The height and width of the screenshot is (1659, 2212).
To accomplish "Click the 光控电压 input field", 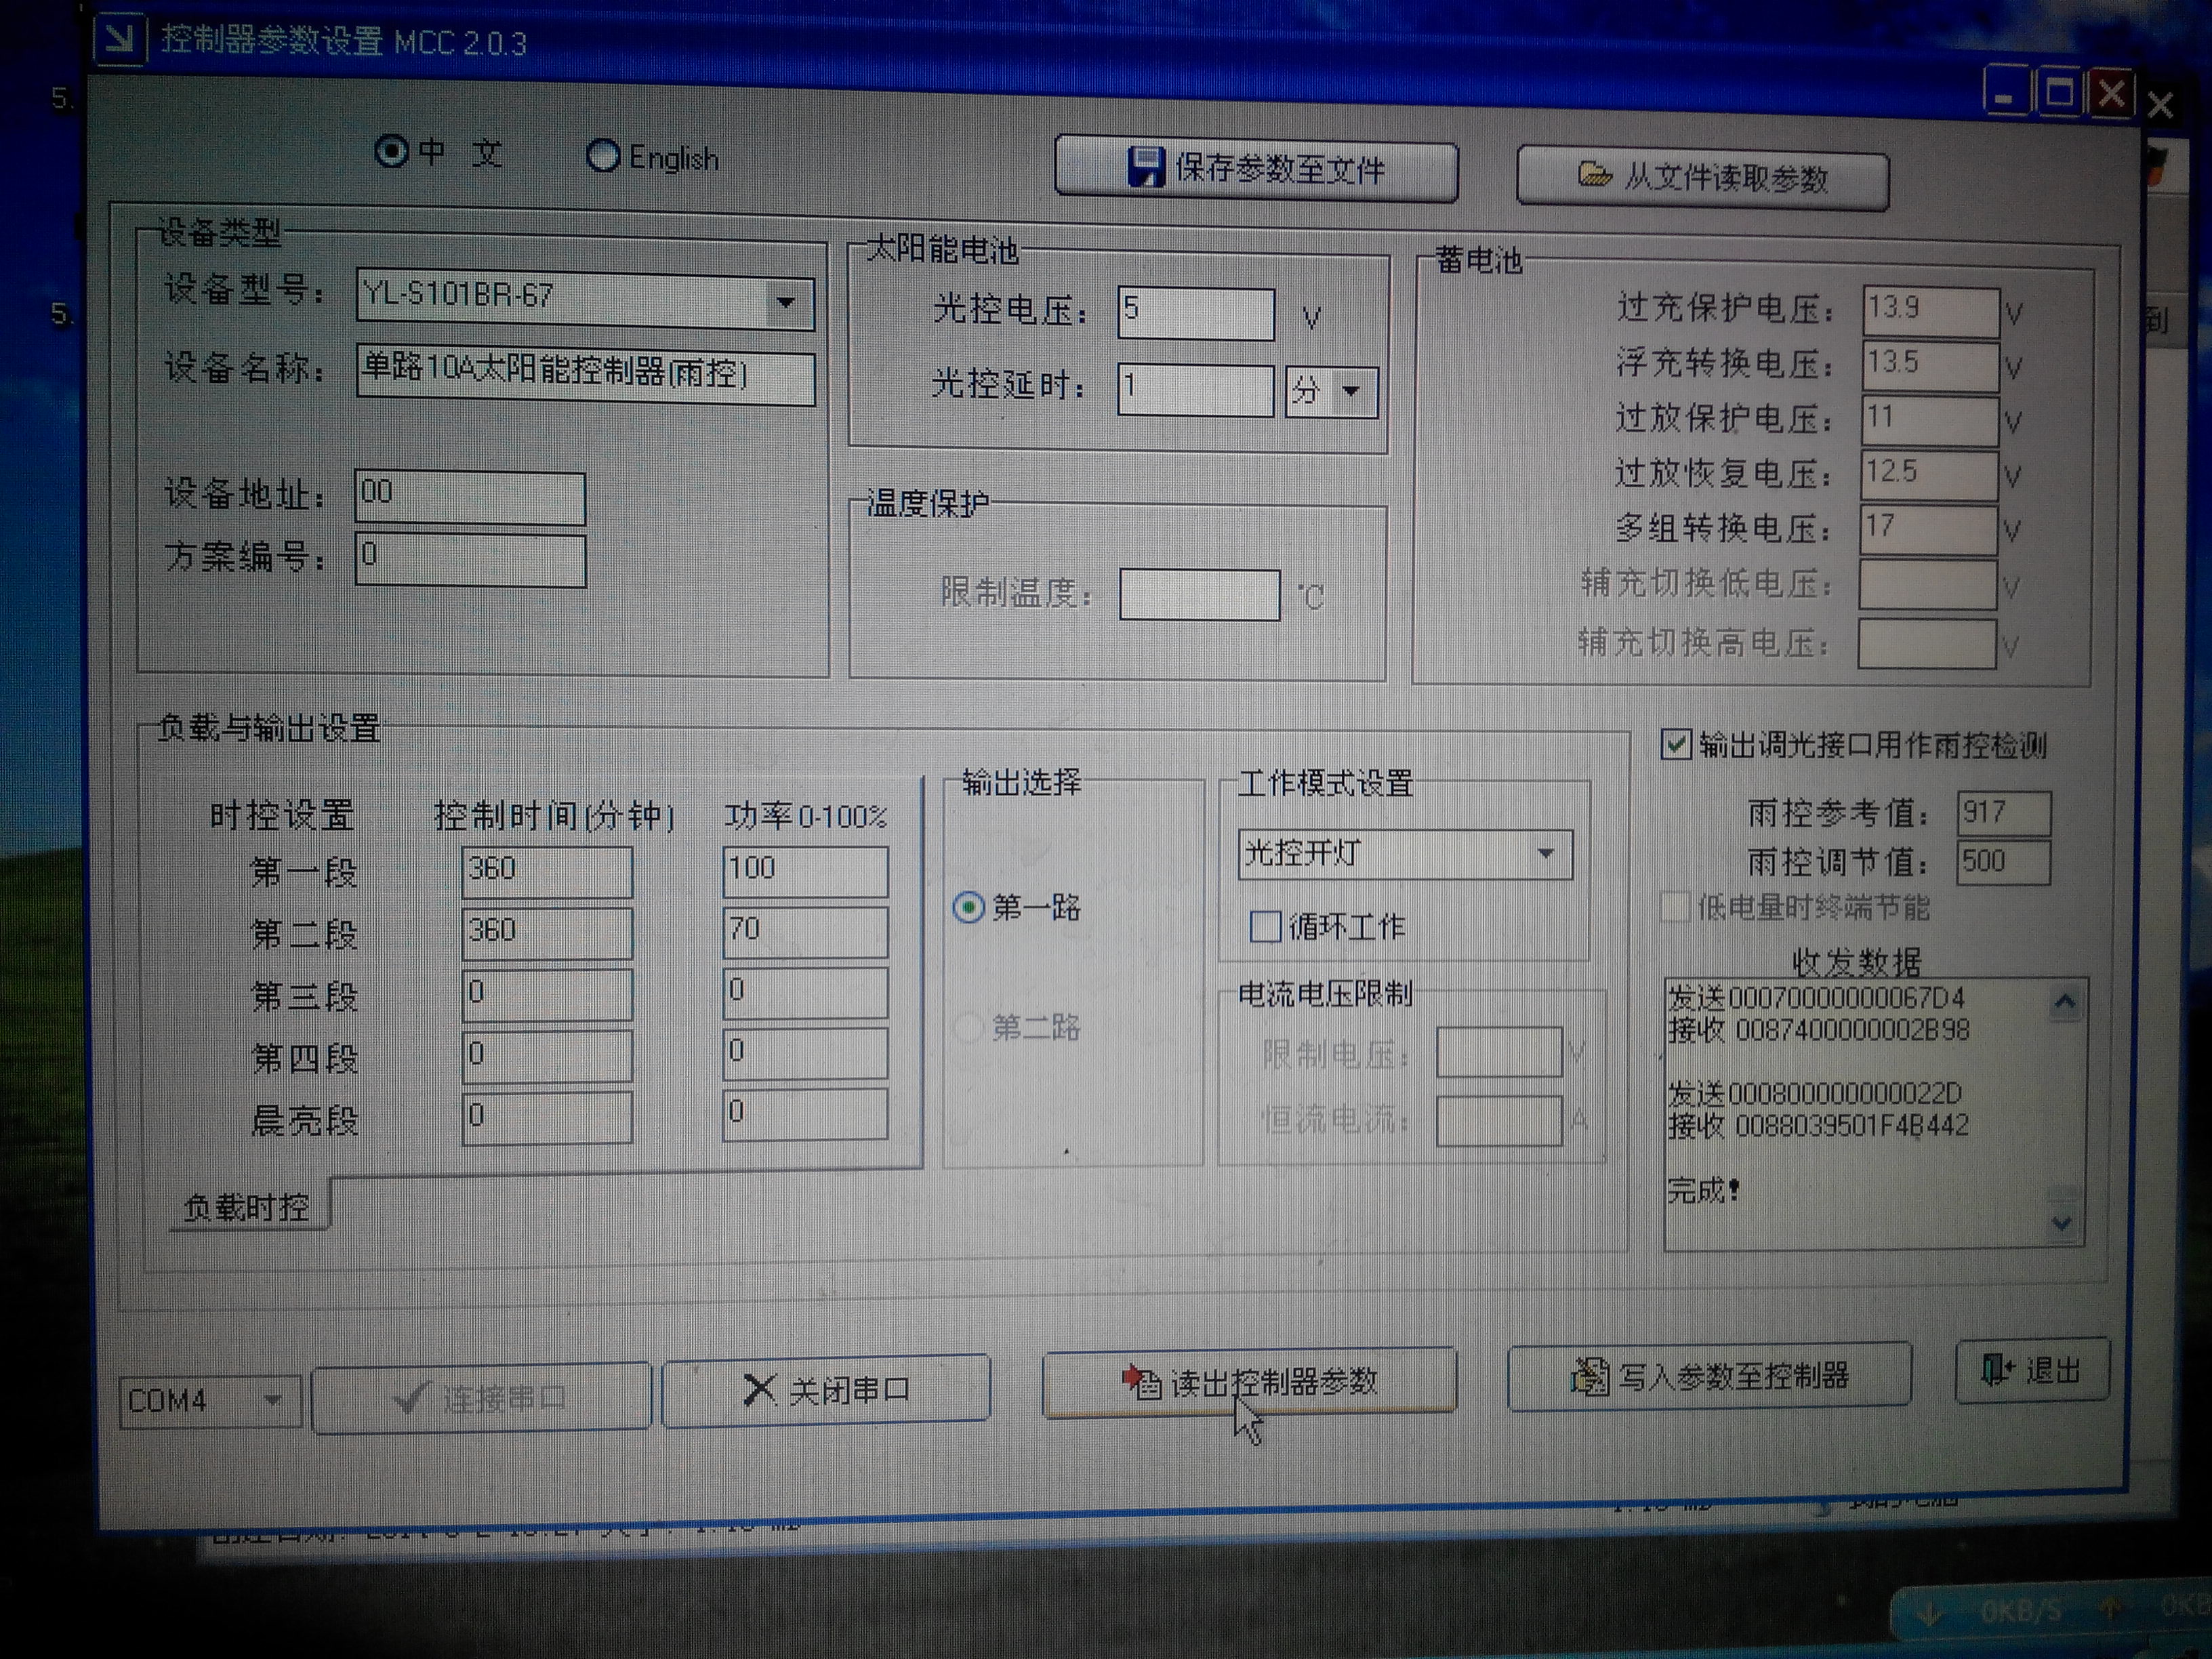I will pyautogui.click(x=1196, y=314).
